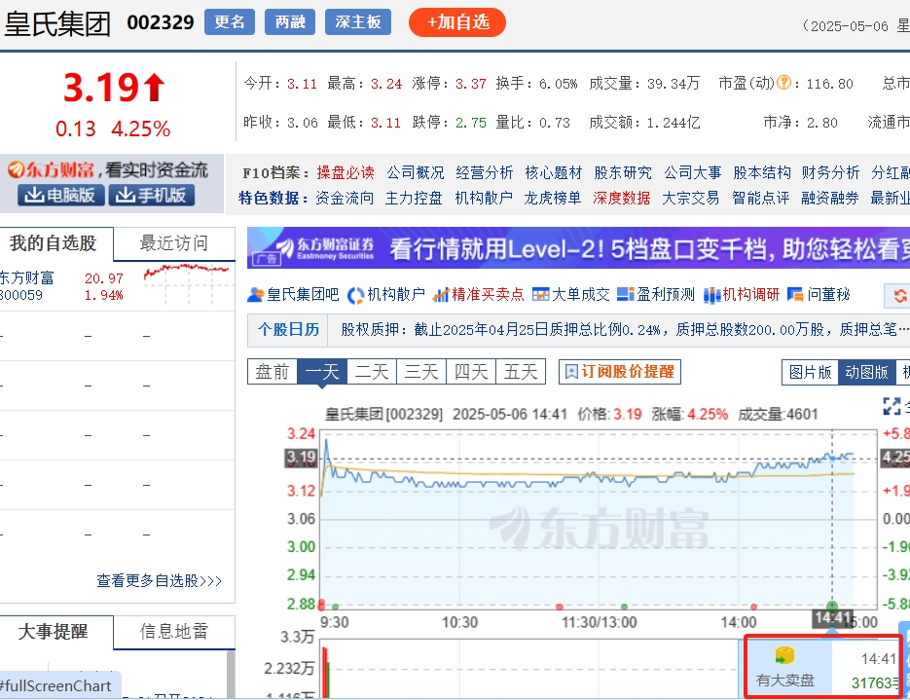Click the Level-2 东方财富证券 banner ad

(x=578, y=248)
